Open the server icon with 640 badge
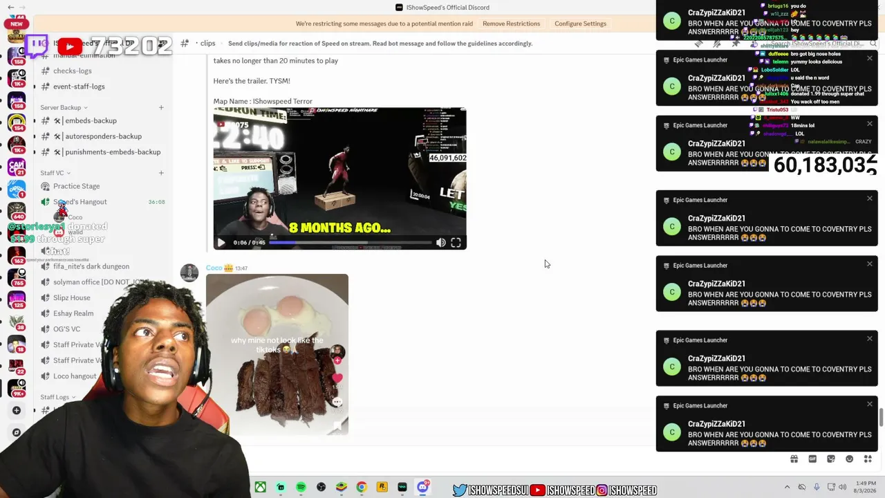This screenshot has width=885, height=498. [17, 211]
